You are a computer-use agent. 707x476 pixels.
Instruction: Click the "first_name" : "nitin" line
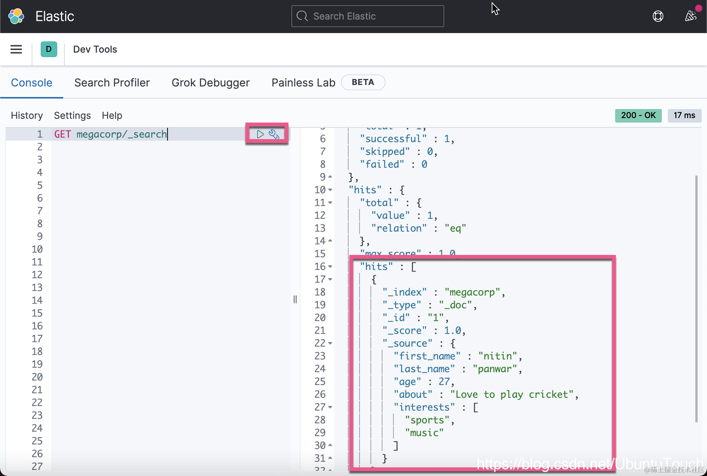[x=458, y=356]
